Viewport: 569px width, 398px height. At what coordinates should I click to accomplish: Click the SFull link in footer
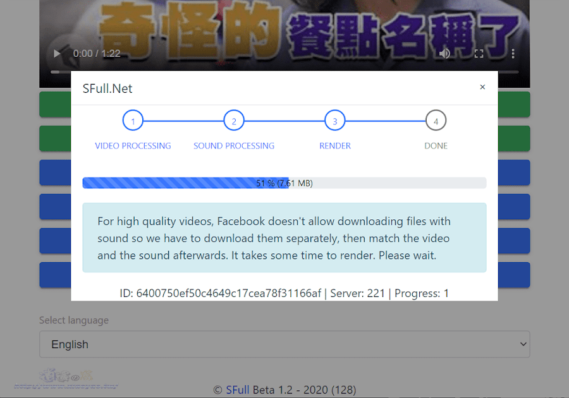237,390
